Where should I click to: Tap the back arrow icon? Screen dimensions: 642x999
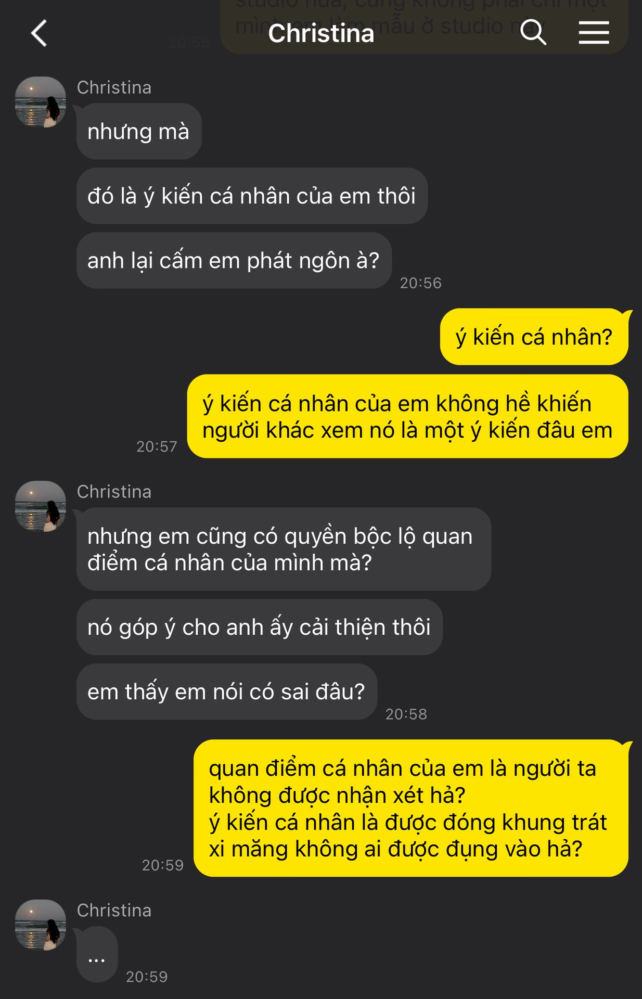(x=39, y=33)
